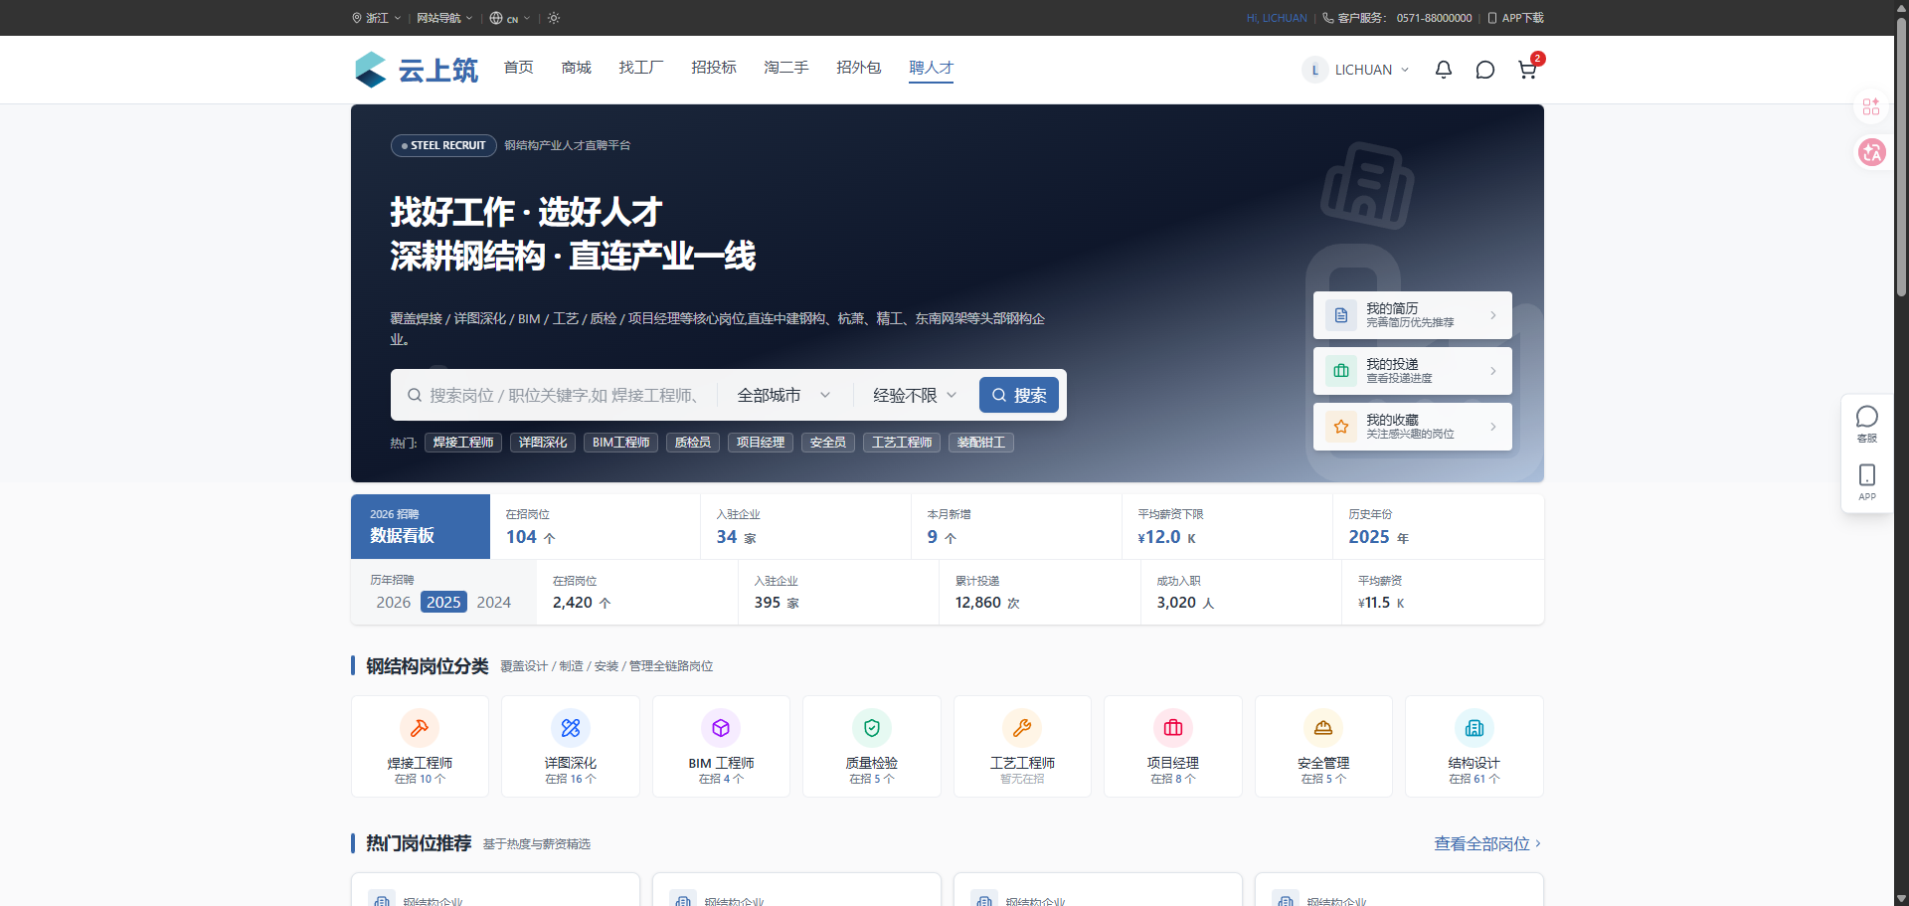
Task: Click the pink translate floating icon
Action: pos(1872,152)
